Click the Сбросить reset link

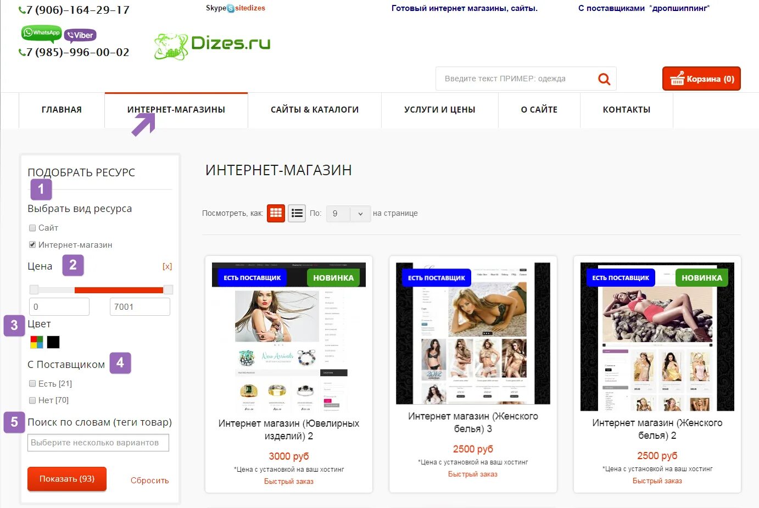(149, 481)
